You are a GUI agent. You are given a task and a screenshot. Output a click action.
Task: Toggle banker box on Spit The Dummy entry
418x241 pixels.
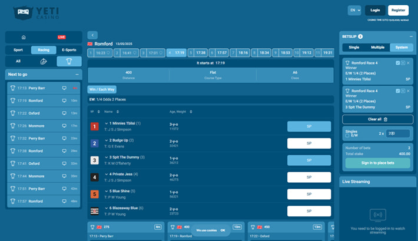click(x=403, y=91)
